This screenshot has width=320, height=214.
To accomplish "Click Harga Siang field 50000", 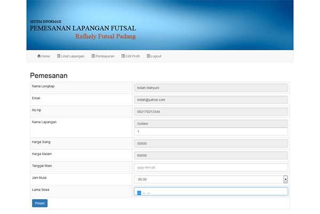I will click(211, 144).
